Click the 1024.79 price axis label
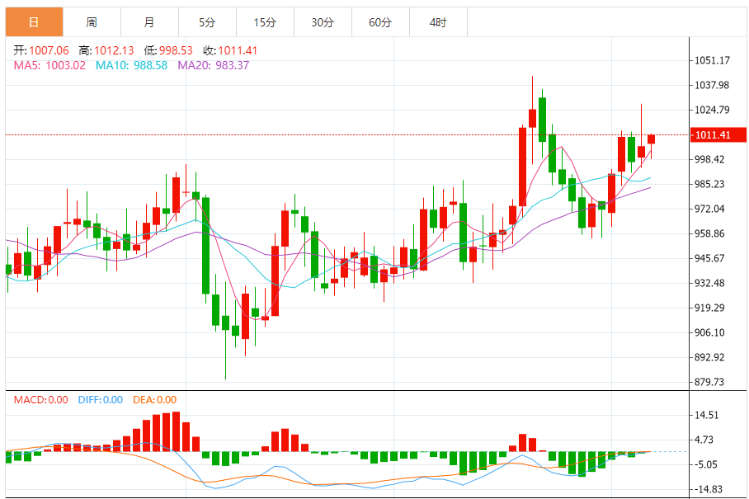 pyautogui.click(x=712, y=110)
